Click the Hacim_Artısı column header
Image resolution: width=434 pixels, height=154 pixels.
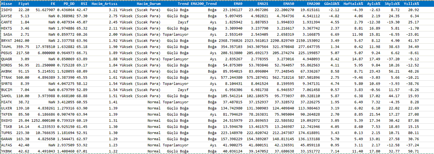point(104,4)
